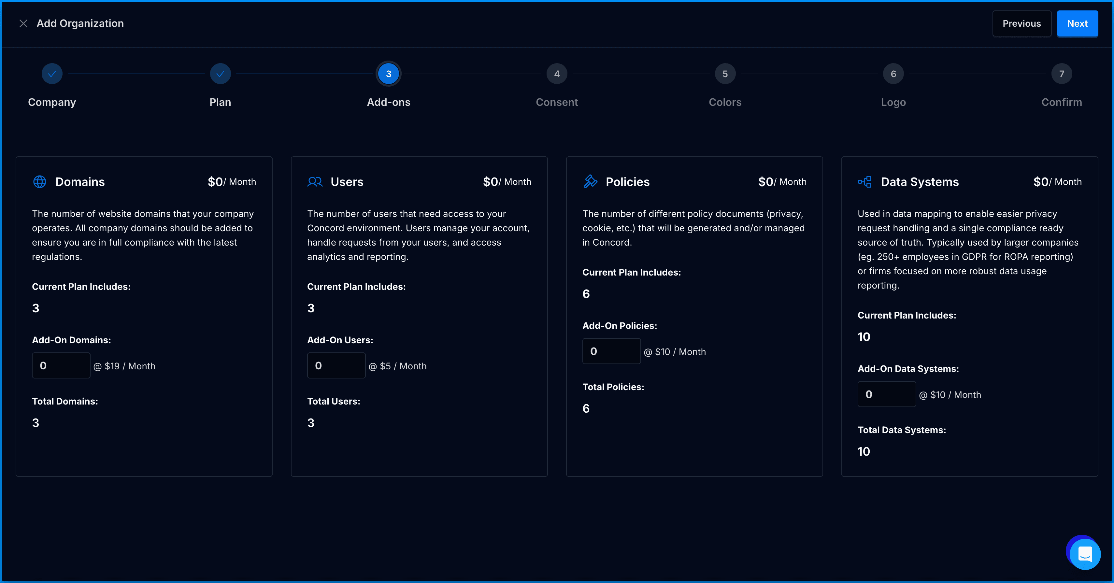Select step 6 Logo
The height and width of the screenshot is (583, 1114).
(893, 74)
